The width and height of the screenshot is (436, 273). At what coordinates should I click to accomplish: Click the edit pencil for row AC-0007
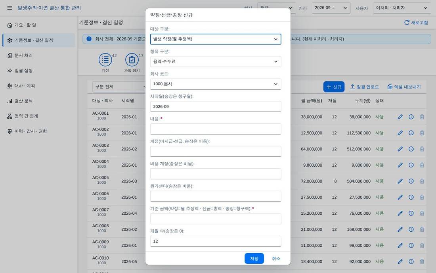tap(400, 213)
